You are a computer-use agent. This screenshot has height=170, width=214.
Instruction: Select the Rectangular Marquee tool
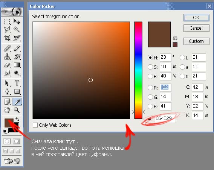coord(7,21)
